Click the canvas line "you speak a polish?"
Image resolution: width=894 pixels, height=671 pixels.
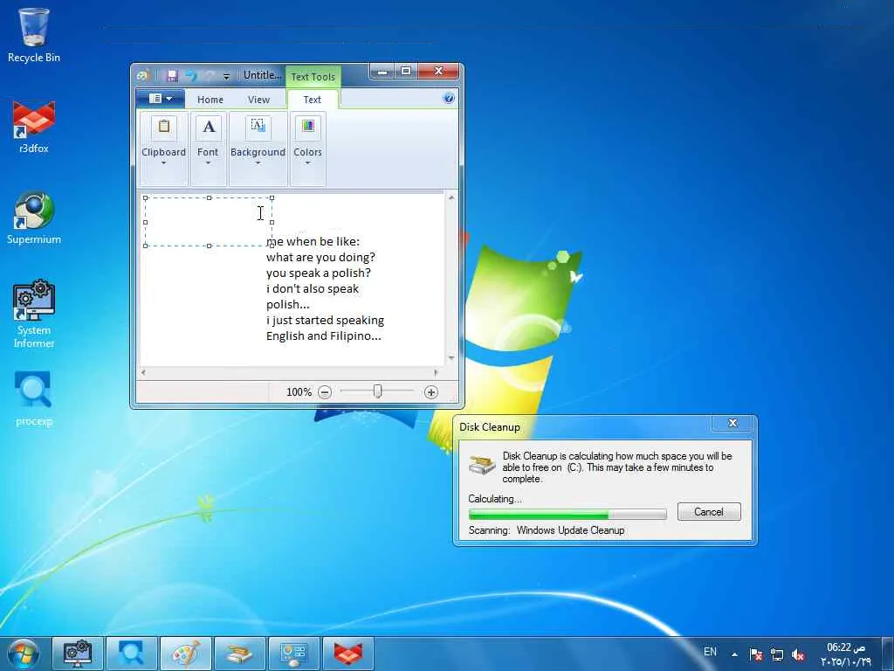tap(318, 273)
